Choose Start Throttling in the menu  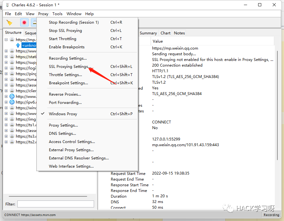[87, 39]
